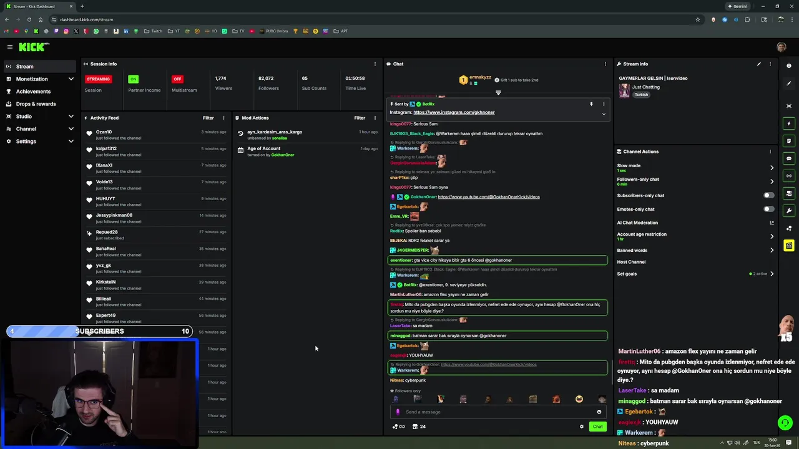This screenshot has height=449, width=799.
Task: Open the Twitch bookmarks folder
Action: coord(153,31)
